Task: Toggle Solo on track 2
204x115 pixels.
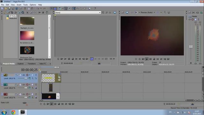Action: point(36,85)
